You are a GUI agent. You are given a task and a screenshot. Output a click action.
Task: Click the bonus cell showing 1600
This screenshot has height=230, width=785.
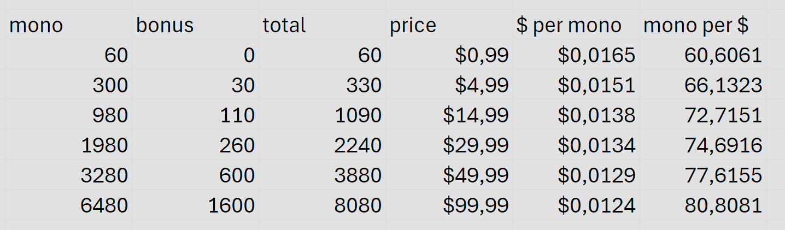click(x=195, y=205)
